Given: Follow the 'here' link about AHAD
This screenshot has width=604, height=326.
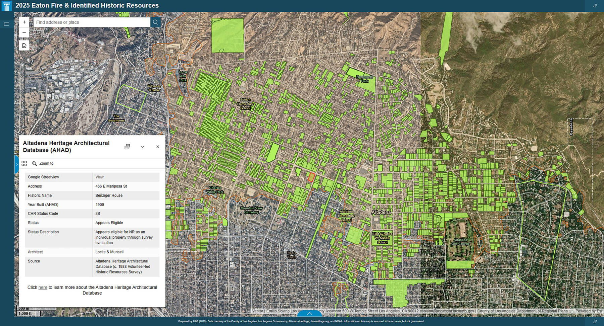Looking at the screenshot, I should (x=43, y=287).
